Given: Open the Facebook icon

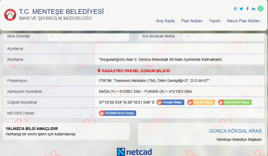Looking at the screenshot, I should coord(247,8).
